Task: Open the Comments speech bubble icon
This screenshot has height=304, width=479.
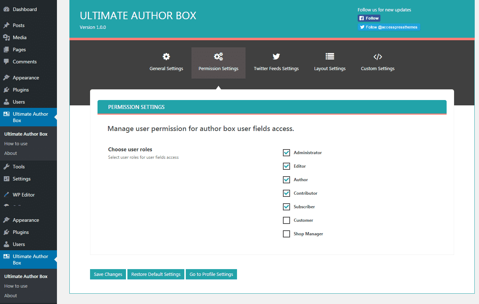Action: 6,62
